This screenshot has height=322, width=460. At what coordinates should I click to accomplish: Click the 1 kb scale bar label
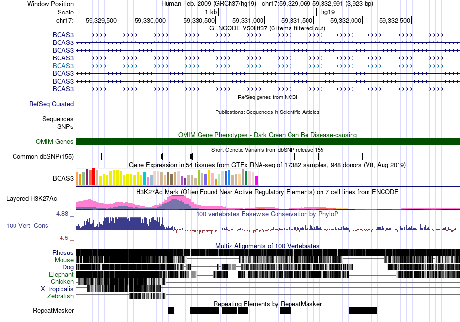tap(211, 12)
